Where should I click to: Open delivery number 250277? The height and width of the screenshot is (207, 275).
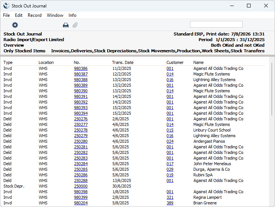tap(81, 124)
